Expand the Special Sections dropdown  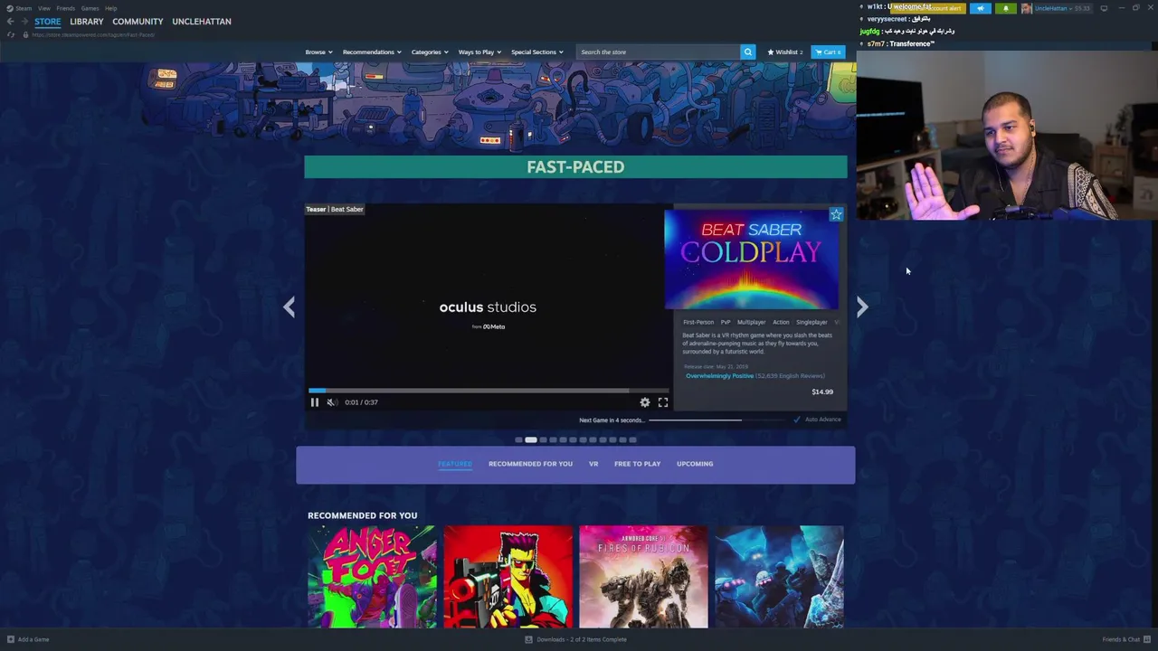click(x=536, y=52)
